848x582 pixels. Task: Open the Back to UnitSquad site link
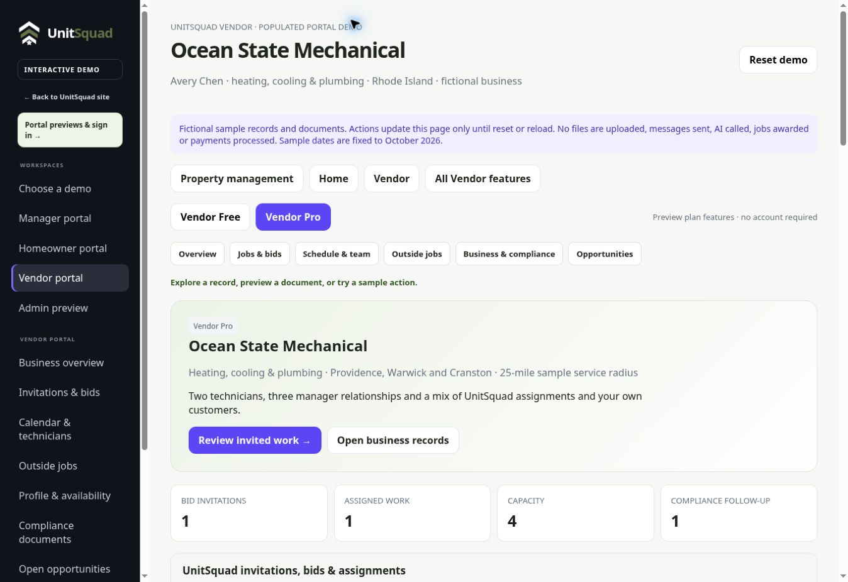(x=67, y=97)
